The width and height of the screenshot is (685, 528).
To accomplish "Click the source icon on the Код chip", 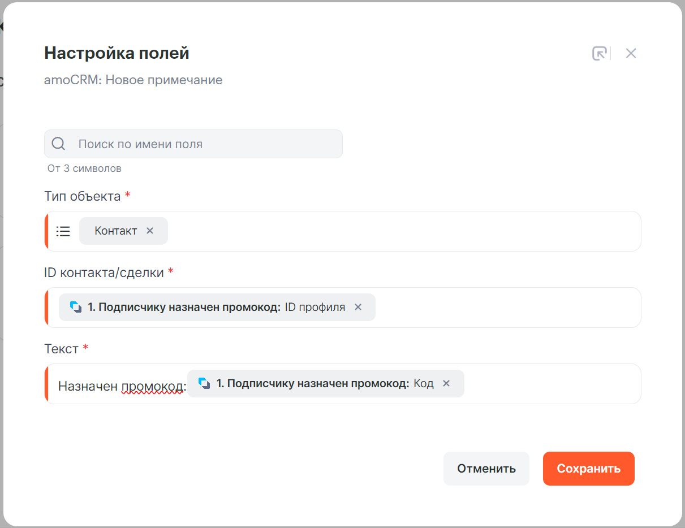I will click(205, 383).
